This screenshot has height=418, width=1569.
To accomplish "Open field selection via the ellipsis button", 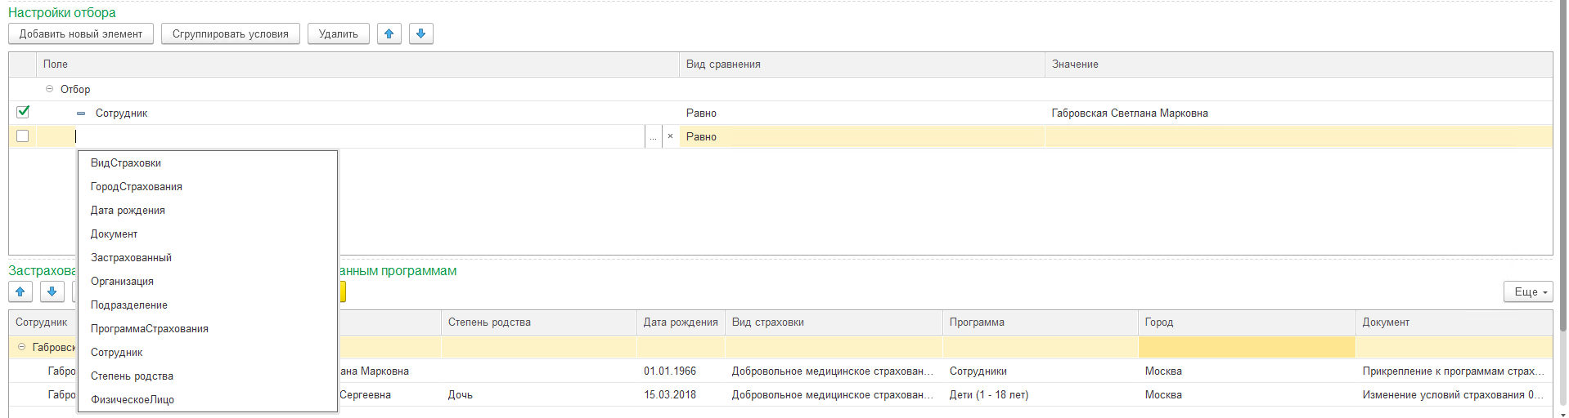I will click(x=653, y=136).
